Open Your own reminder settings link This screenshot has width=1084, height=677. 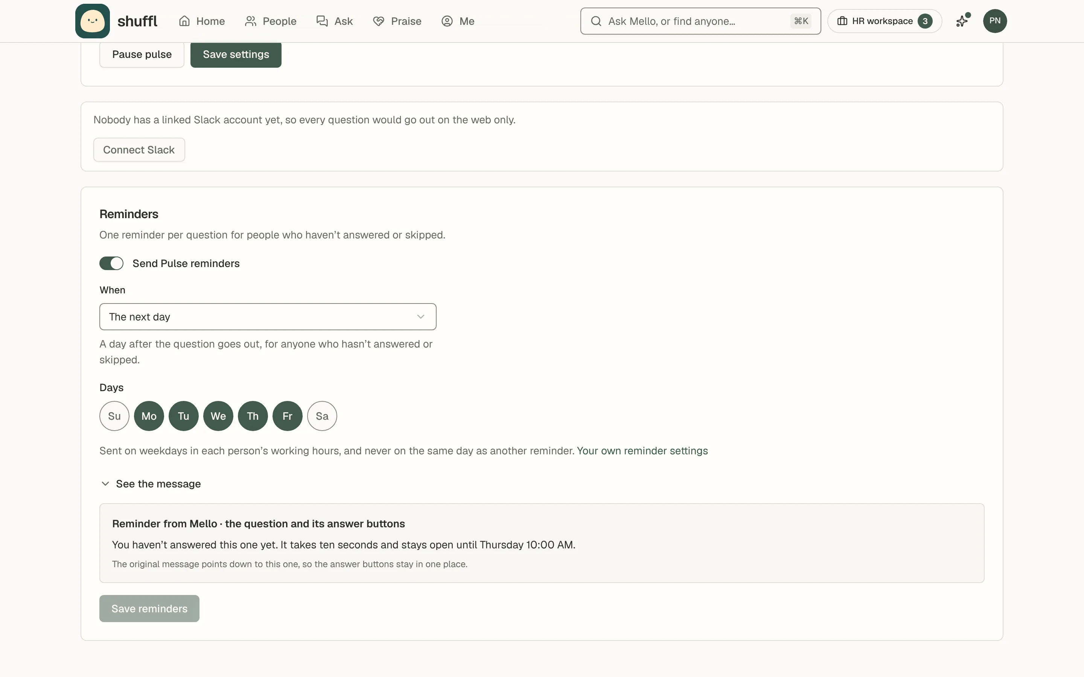642,451
